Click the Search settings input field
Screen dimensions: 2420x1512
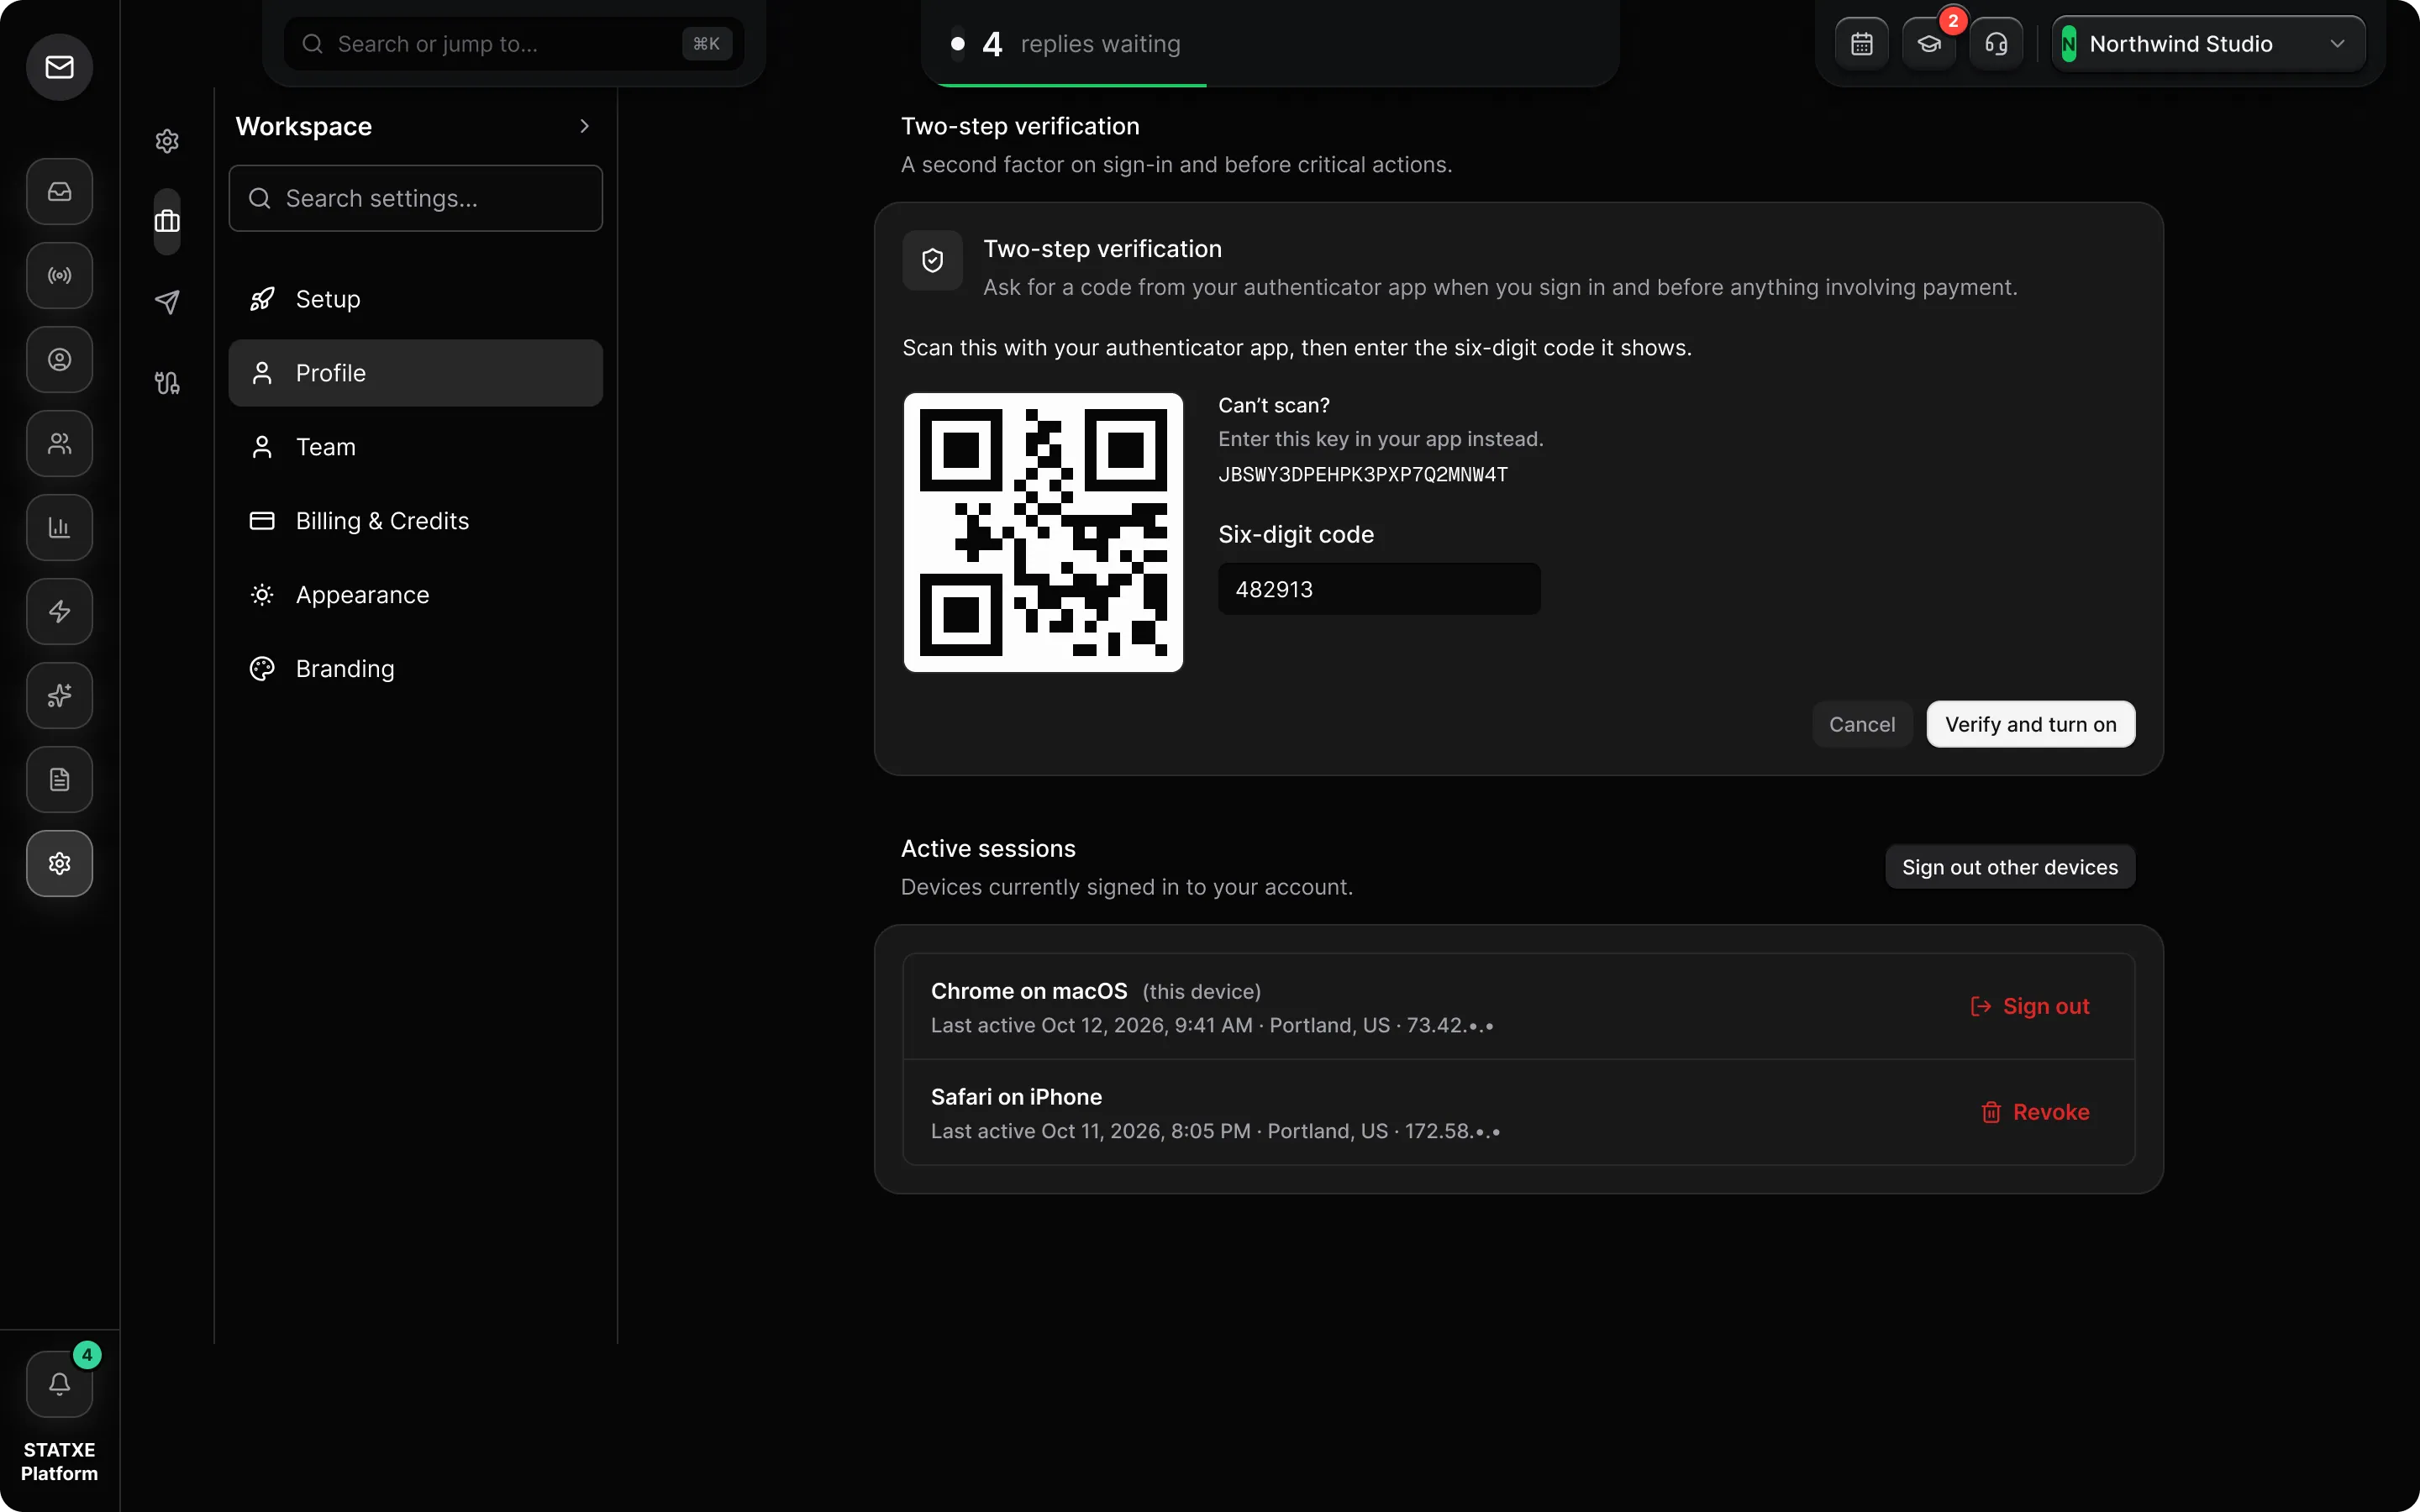click(x=416, y=198)
